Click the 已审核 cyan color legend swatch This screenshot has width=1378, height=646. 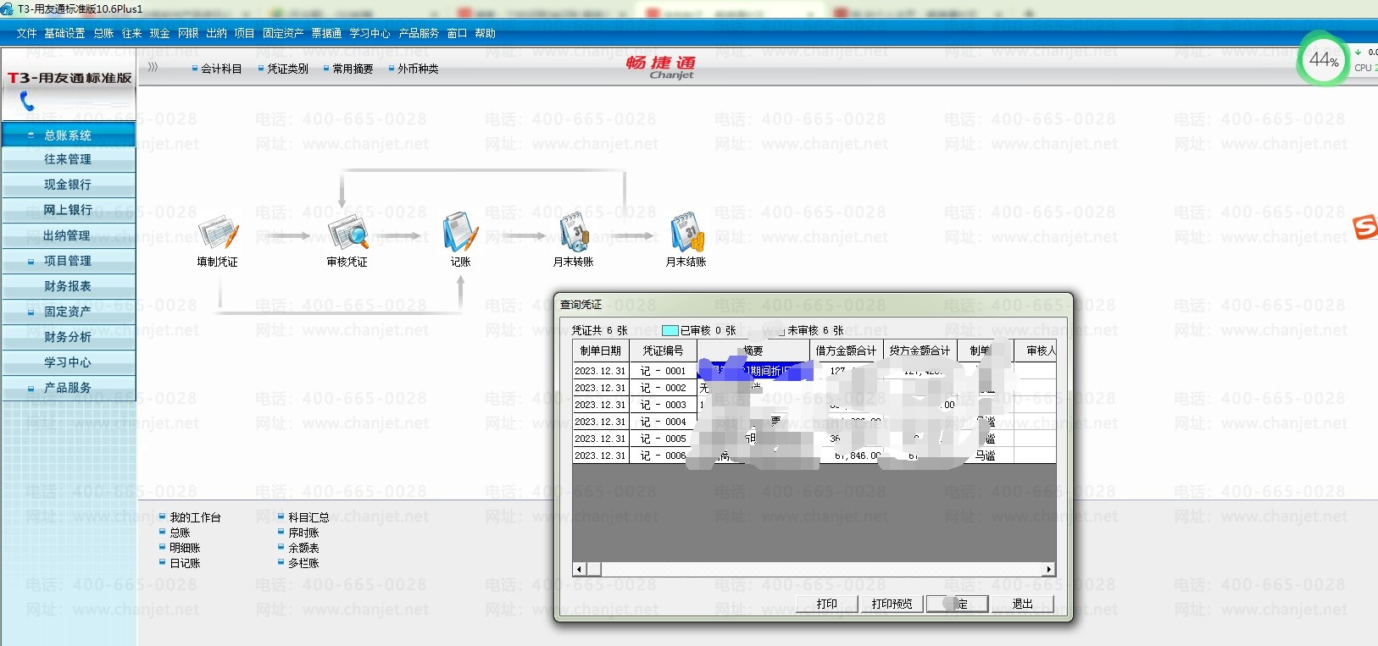[x=670, y=330]
